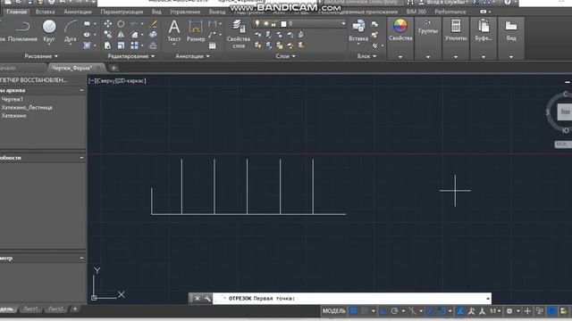
Task: Open the 1:1 annotation scale dropdown
Action: point(495,311)
